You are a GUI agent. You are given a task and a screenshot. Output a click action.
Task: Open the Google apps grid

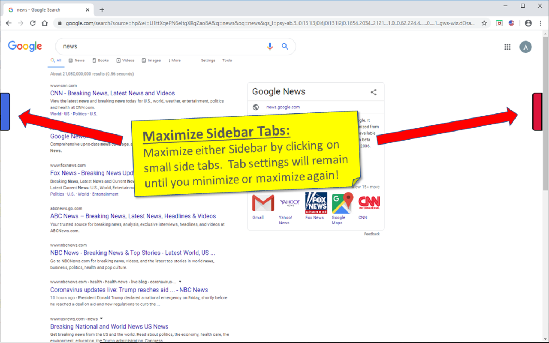507,47
